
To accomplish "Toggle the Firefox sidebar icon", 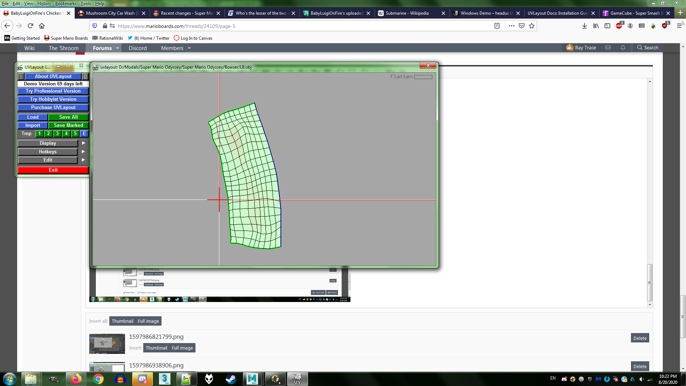I will pyautogui.click(x=607, y=26).
